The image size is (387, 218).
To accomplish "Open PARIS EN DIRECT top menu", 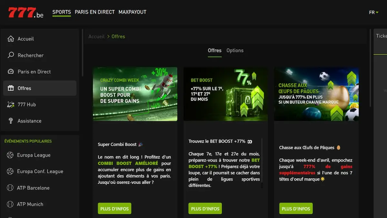I will (95, 12).
